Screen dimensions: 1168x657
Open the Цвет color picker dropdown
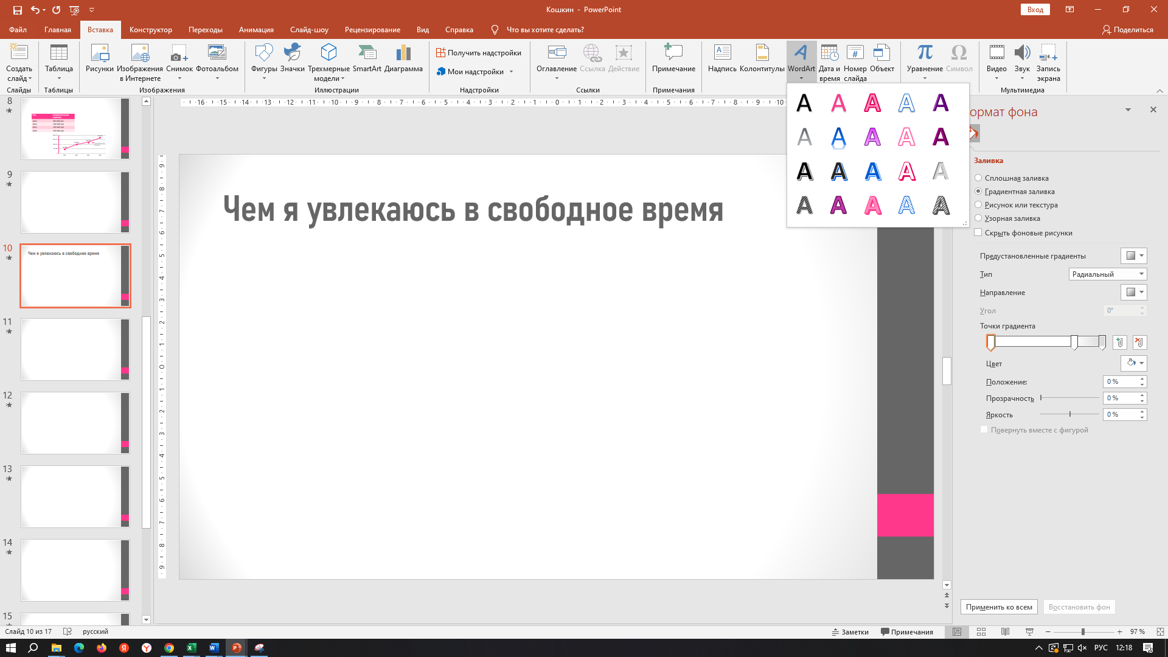pyautogui.click(x=1134, y=363)
